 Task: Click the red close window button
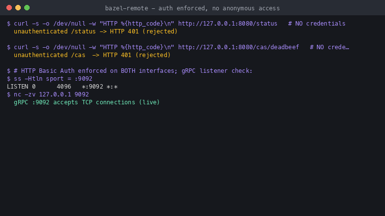[x=9, y=8]
